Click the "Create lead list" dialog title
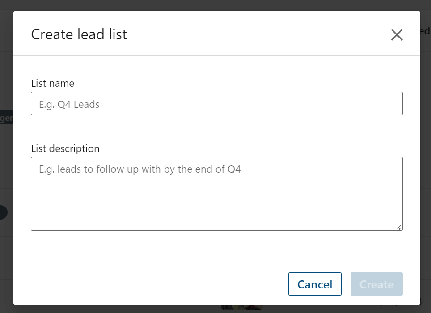431x313 pixels. [79, 34]
